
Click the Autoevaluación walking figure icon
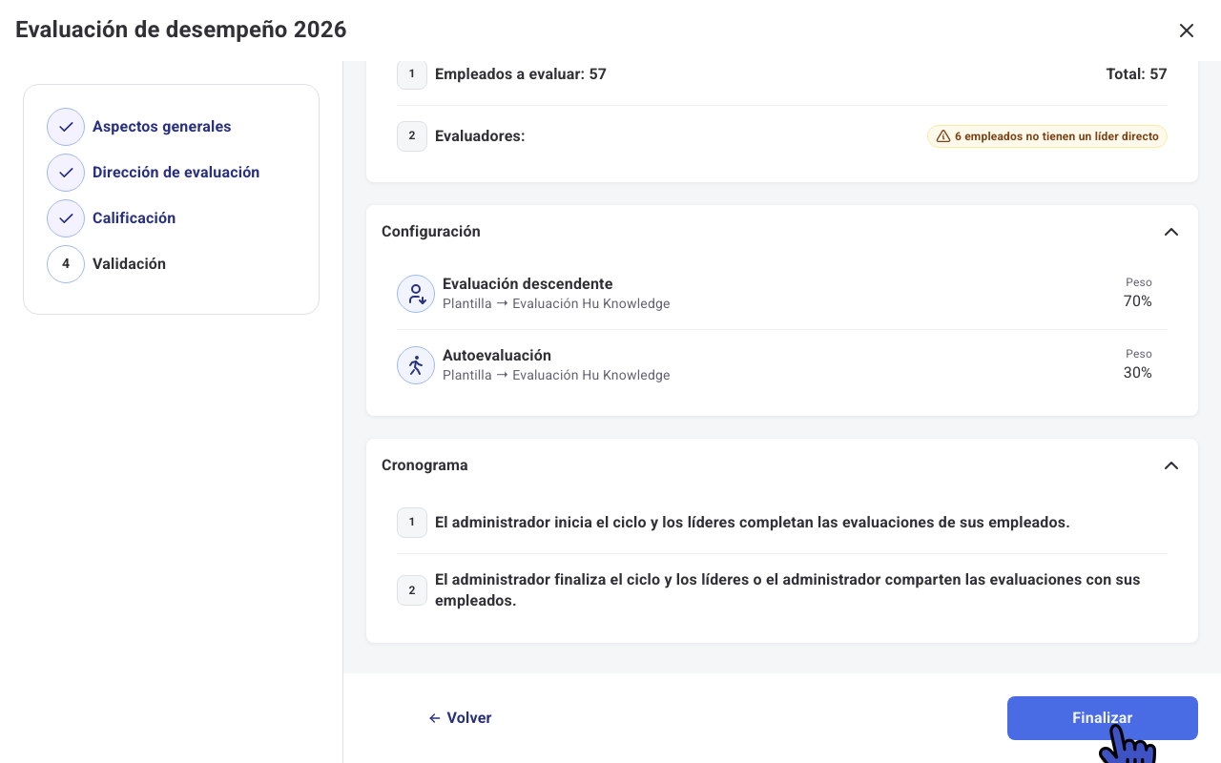(x=416, y=365)
